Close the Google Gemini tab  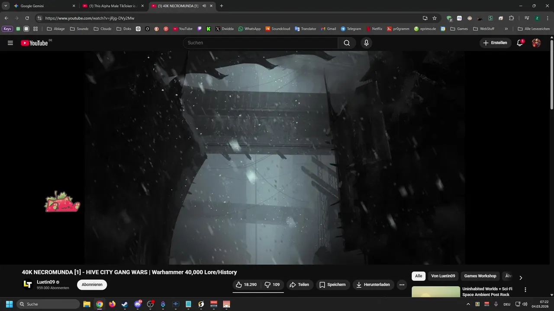[74, 6]
